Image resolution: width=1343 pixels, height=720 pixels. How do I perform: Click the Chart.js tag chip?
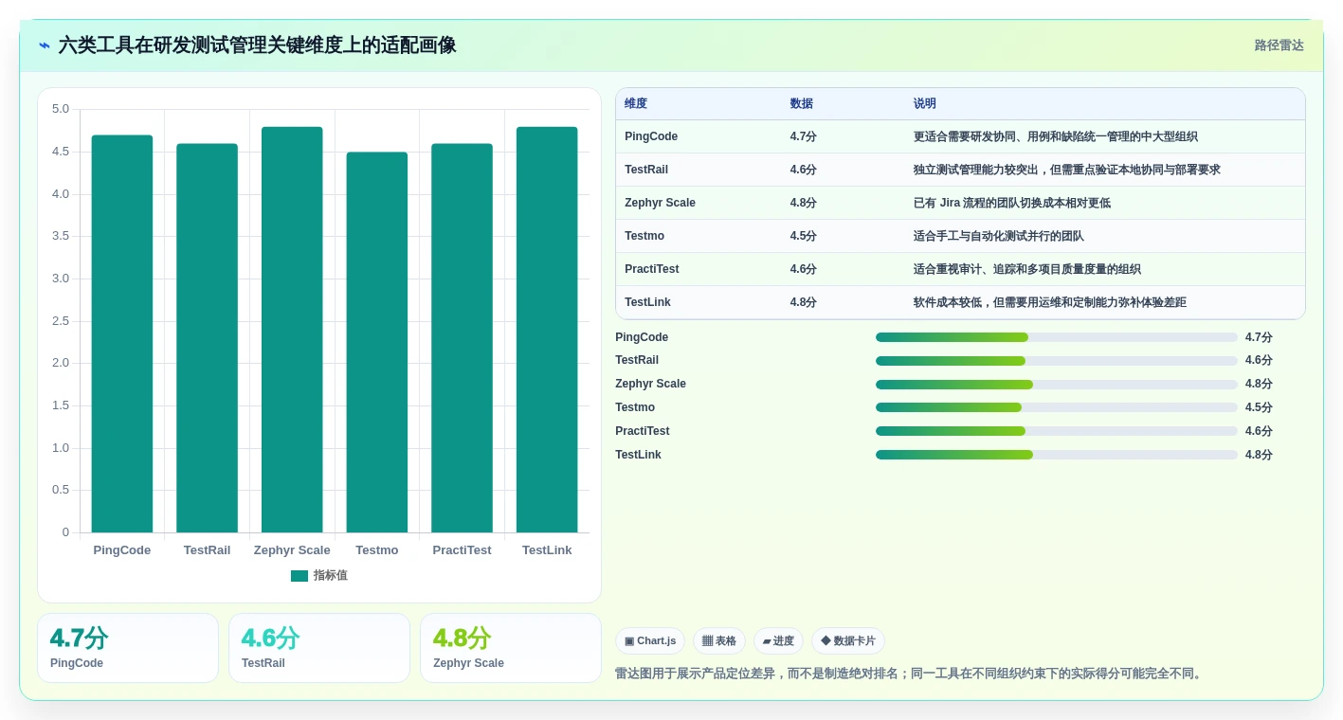[650, 641]
